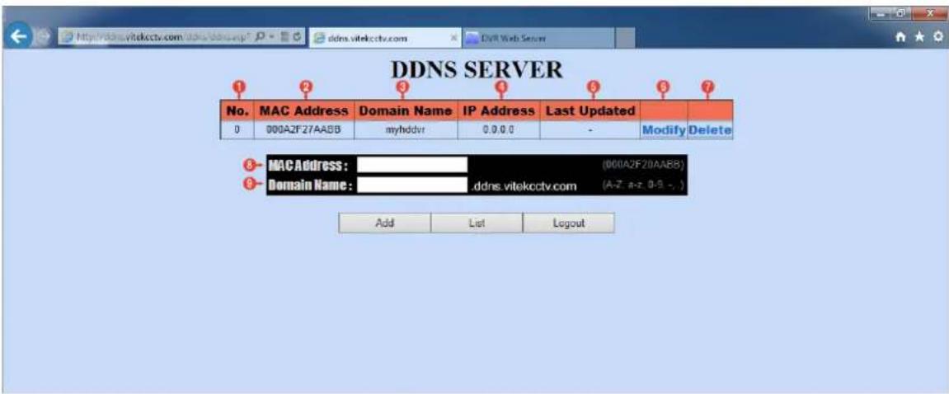Viewport: 949px width, 394px height.
Task: Click the IP Address column header
Action: pos(499,111)
